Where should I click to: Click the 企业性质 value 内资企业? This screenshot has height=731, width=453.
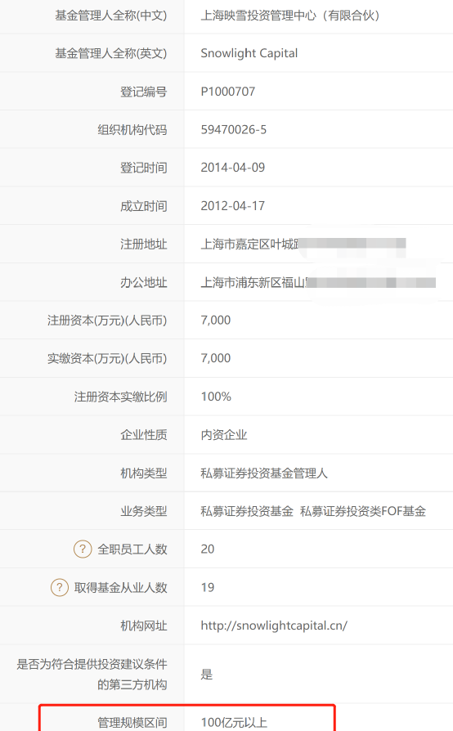pyautogui.click(x=224, y=435)
